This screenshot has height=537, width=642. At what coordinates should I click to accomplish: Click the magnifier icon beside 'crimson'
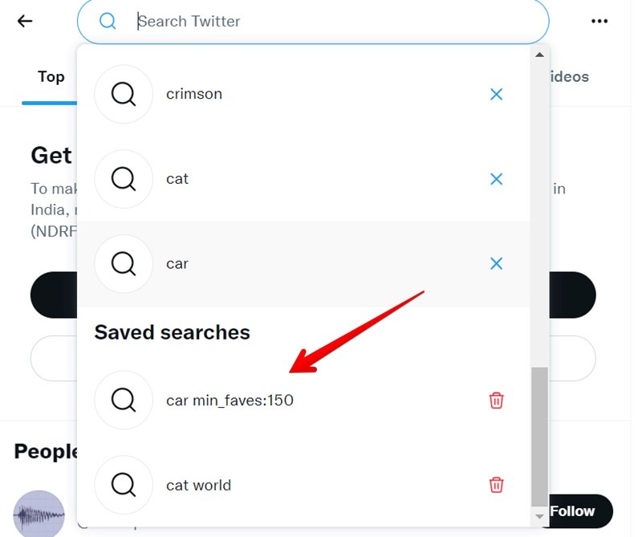pos(124,94)
